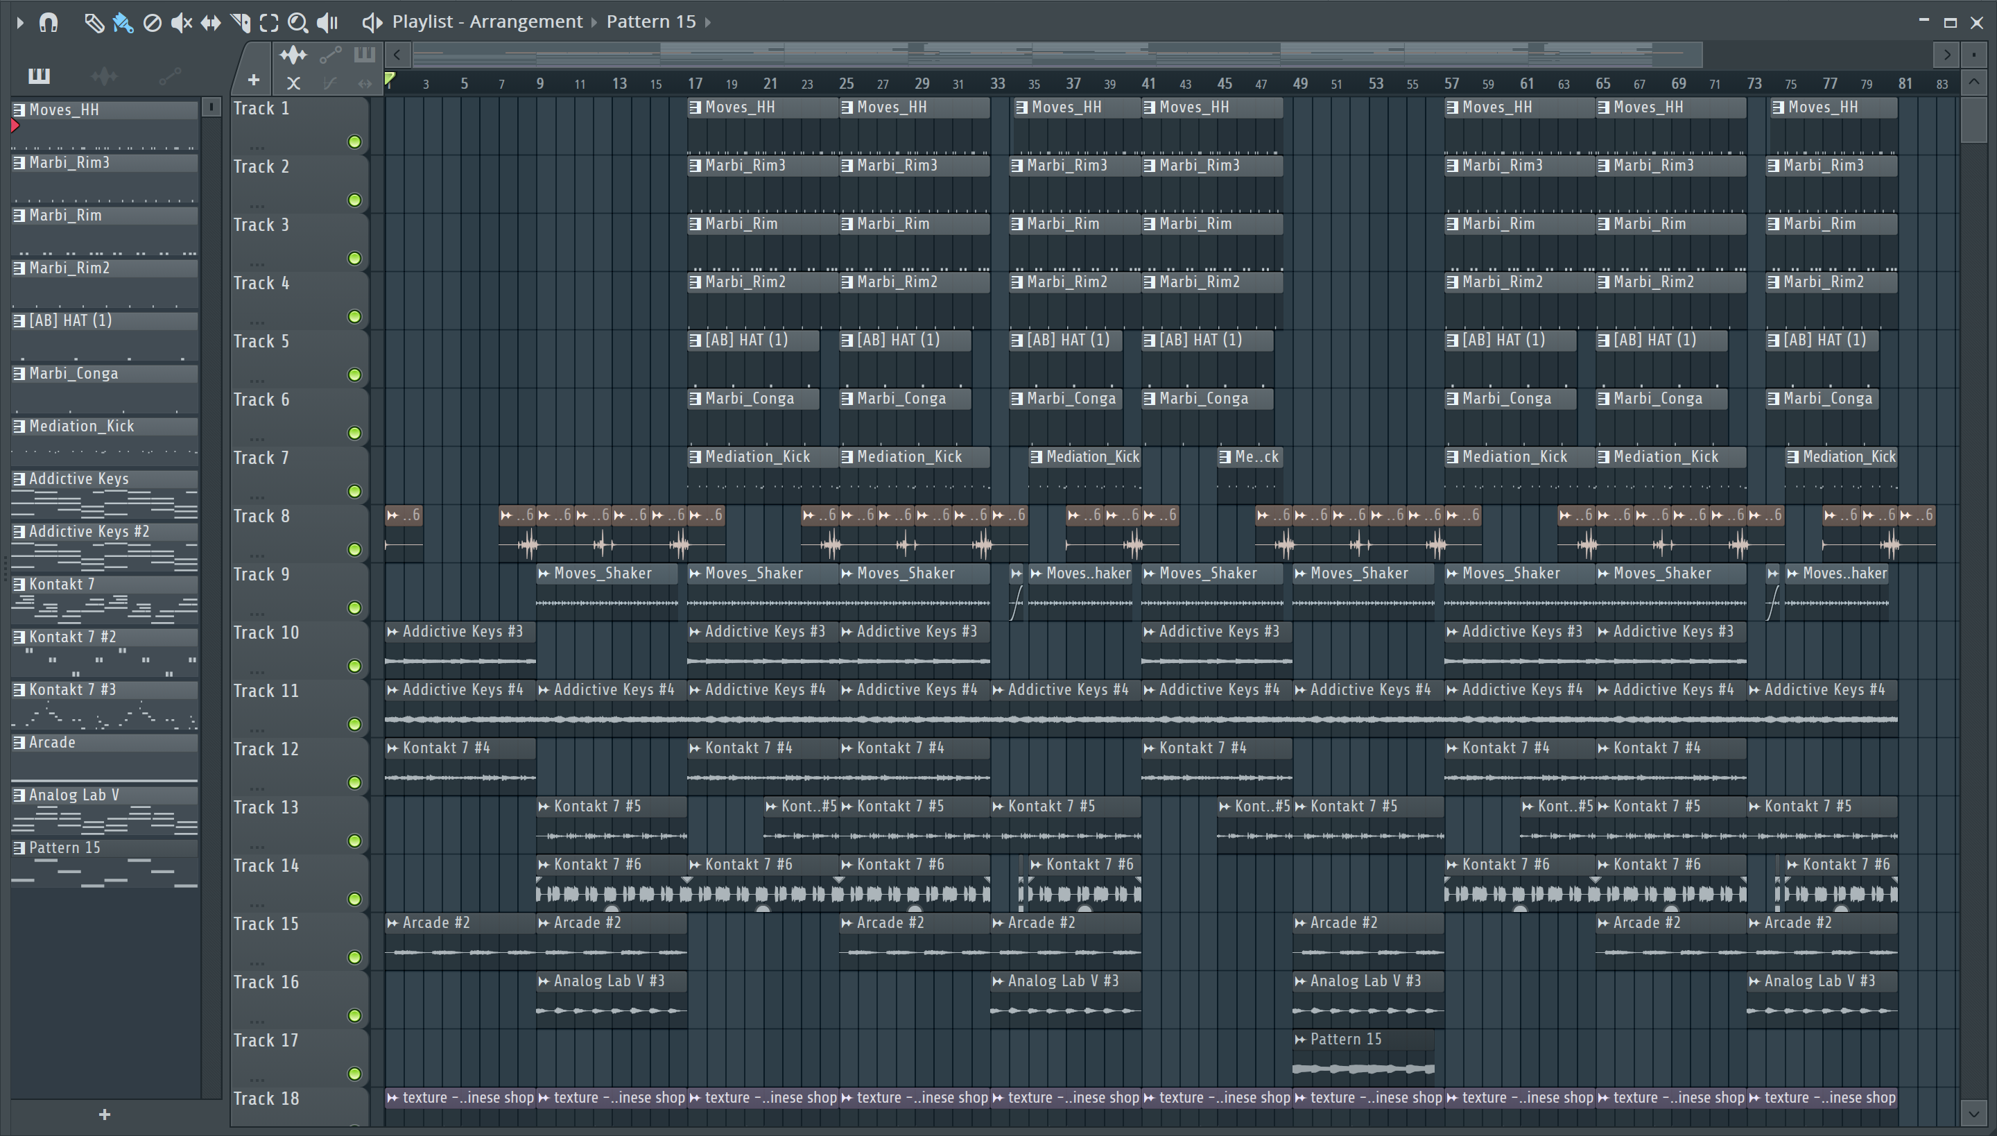Mute Track 16 with green switch

pyautogui.click(x=354, y=1016)
